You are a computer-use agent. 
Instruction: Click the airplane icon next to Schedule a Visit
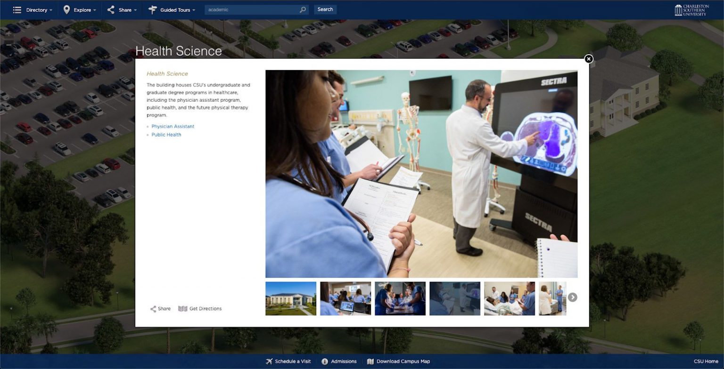coord(268,361)
